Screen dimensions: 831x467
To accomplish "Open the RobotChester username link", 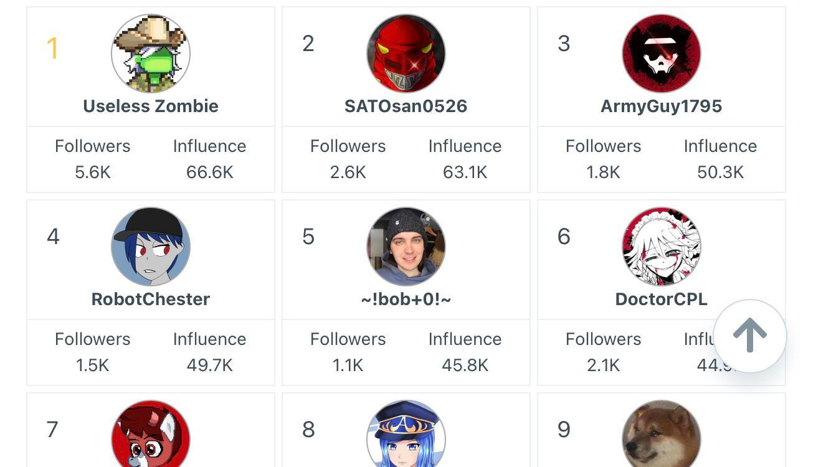I will pyautogui.click(x=151, y=299).
